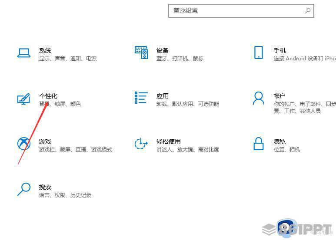Image resolution: width=336 pixels, height=240 pixels.
Task: Open the Search magnifier category icon
Action: coord(24,189)
